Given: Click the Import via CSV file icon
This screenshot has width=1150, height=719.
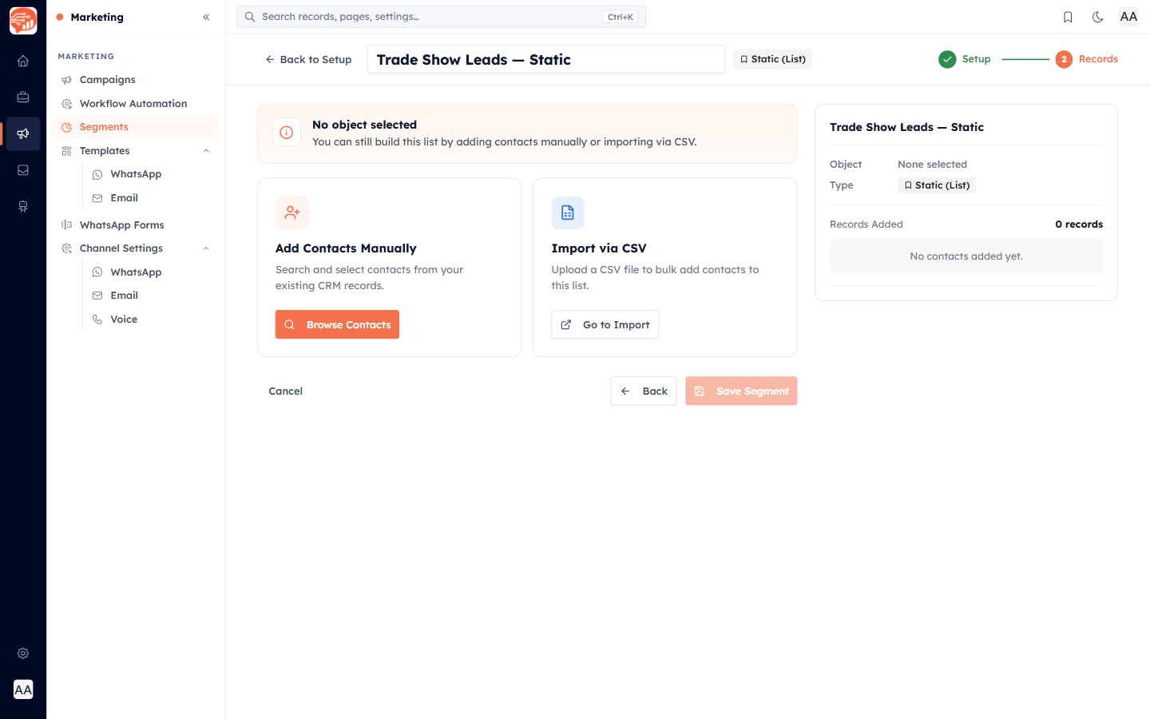Looking at the screenshot, I should 568,213.
